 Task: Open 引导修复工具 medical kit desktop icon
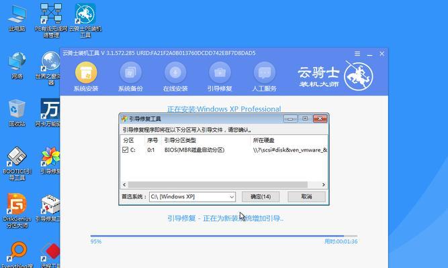pyautogui.click(x=48, y=208)
